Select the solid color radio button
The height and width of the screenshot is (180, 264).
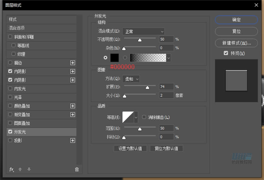click(105, 57)
